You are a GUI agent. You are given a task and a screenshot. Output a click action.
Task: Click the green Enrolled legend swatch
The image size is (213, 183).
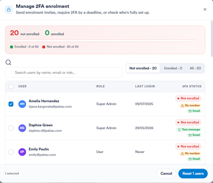point(12,47)
